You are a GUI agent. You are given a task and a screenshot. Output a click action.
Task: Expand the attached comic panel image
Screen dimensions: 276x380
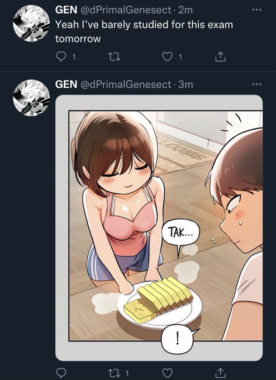(x=159, y=228)
